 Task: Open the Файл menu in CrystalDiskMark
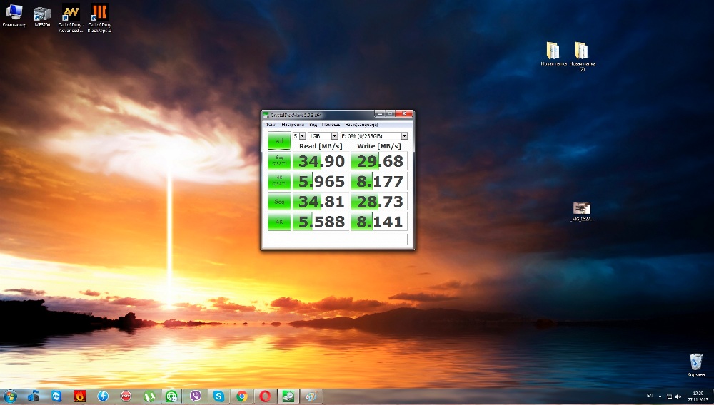(271, 125)
